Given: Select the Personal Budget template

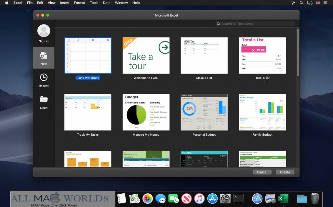Looking at the screenshot, I should (204, 112).
